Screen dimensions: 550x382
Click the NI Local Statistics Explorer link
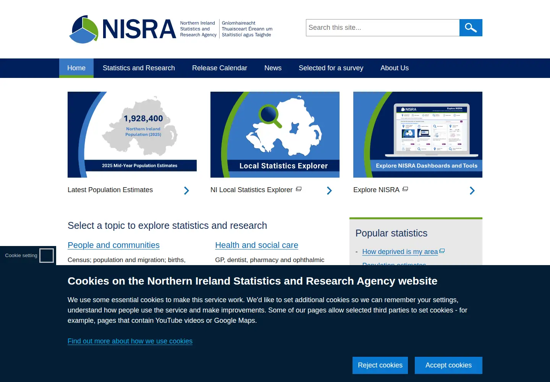tap(251, 190)
